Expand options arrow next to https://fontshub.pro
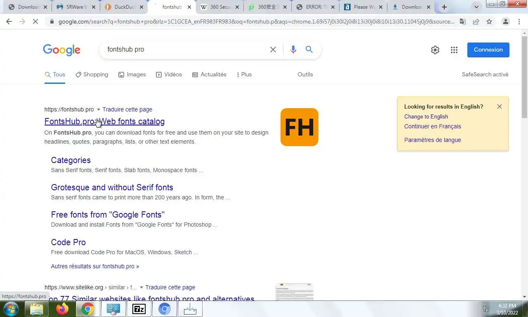528x317 pixels. click(98, 110)
